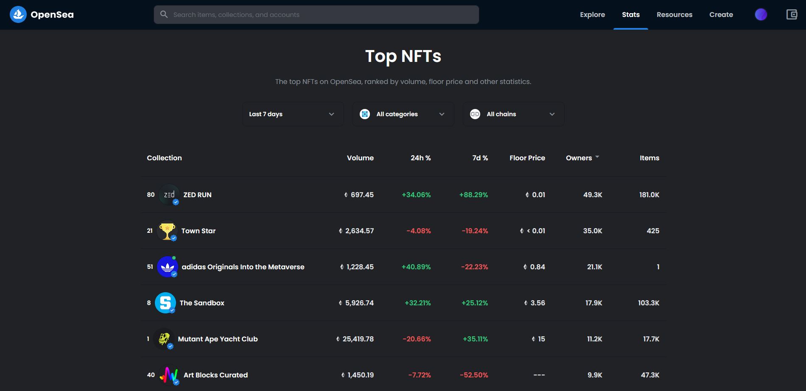Open the All categories dropdown
The image size is (806, 391).
click(x=403, y=114)
